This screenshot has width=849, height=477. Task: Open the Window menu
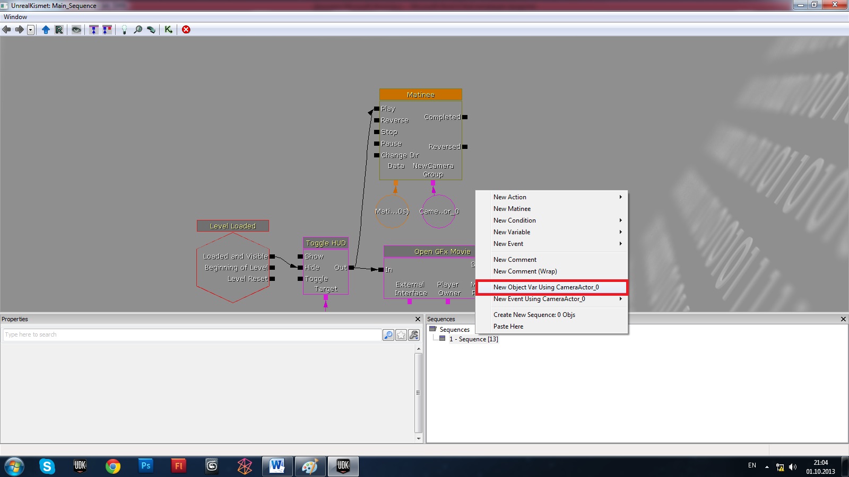[15, 17]
